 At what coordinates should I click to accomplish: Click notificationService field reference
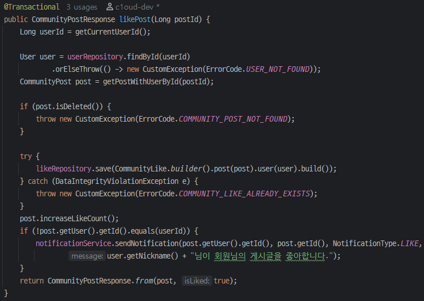[73, 243]
